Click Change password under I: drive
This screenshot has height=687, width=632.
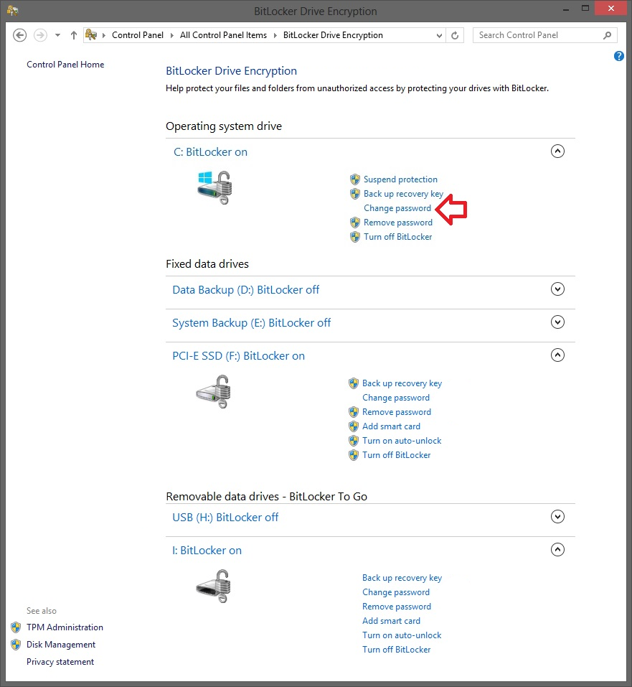point(396,592)
